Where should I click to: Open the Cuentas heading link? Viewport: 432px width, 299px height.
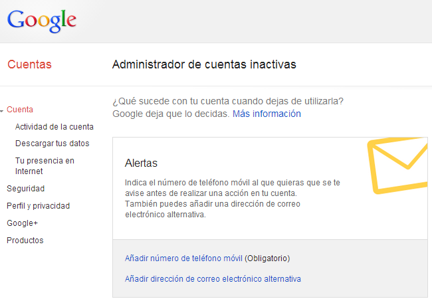point(29,64)
